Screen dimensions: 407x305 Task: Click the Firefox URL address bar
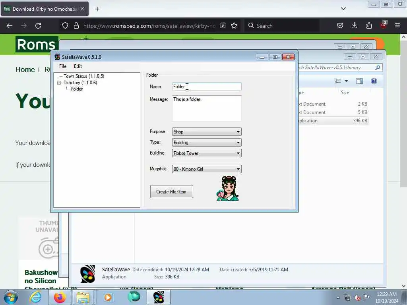tap(149, 26)
